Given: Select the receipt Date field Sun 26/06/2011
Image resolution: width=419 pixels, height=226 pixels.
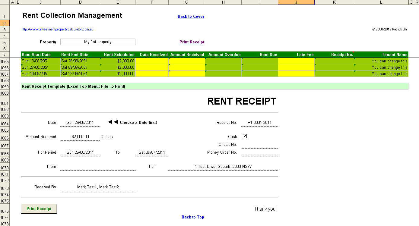Looking at the screenshot, I should pos(80,123).
